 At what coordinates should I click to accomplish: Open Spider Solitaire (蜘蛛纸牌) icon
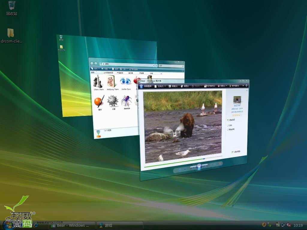126,102
